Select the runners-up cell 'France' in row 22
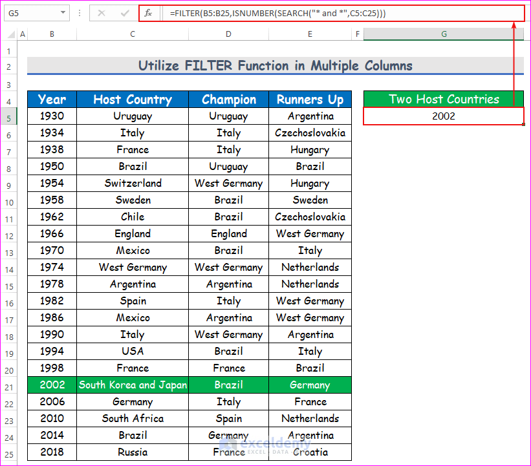The height and width of the screenshot is (466, 531). 310,402
